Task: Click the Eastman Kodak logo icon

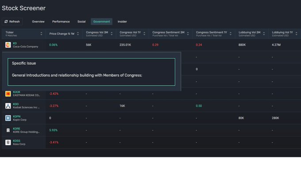Action: [8, 94]
